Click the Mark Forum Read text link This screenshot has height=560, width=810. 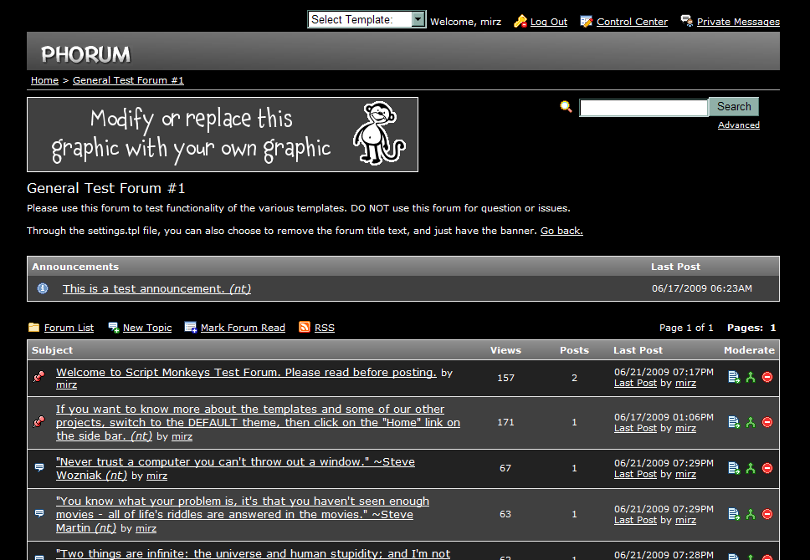pos(243,328)
